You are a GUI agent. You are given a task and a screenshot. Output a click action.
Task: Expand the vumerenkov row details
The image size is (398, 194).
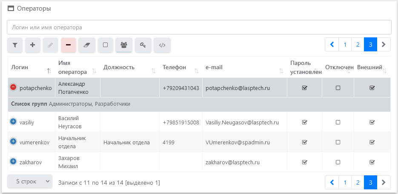[13, 142]
